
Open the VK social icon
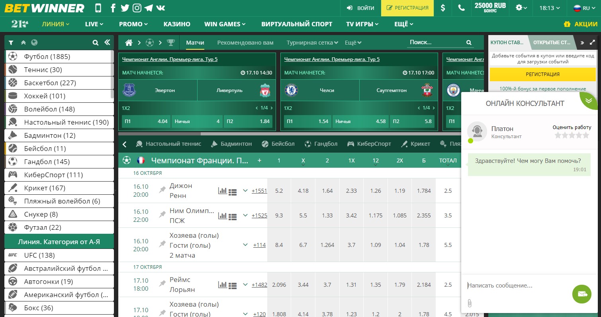coord(161,8)
